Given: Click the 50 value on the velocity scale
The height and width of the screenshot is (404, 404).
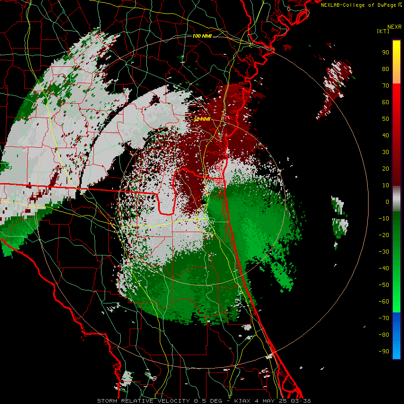Looking at the screenshot, I should [386, 119].
